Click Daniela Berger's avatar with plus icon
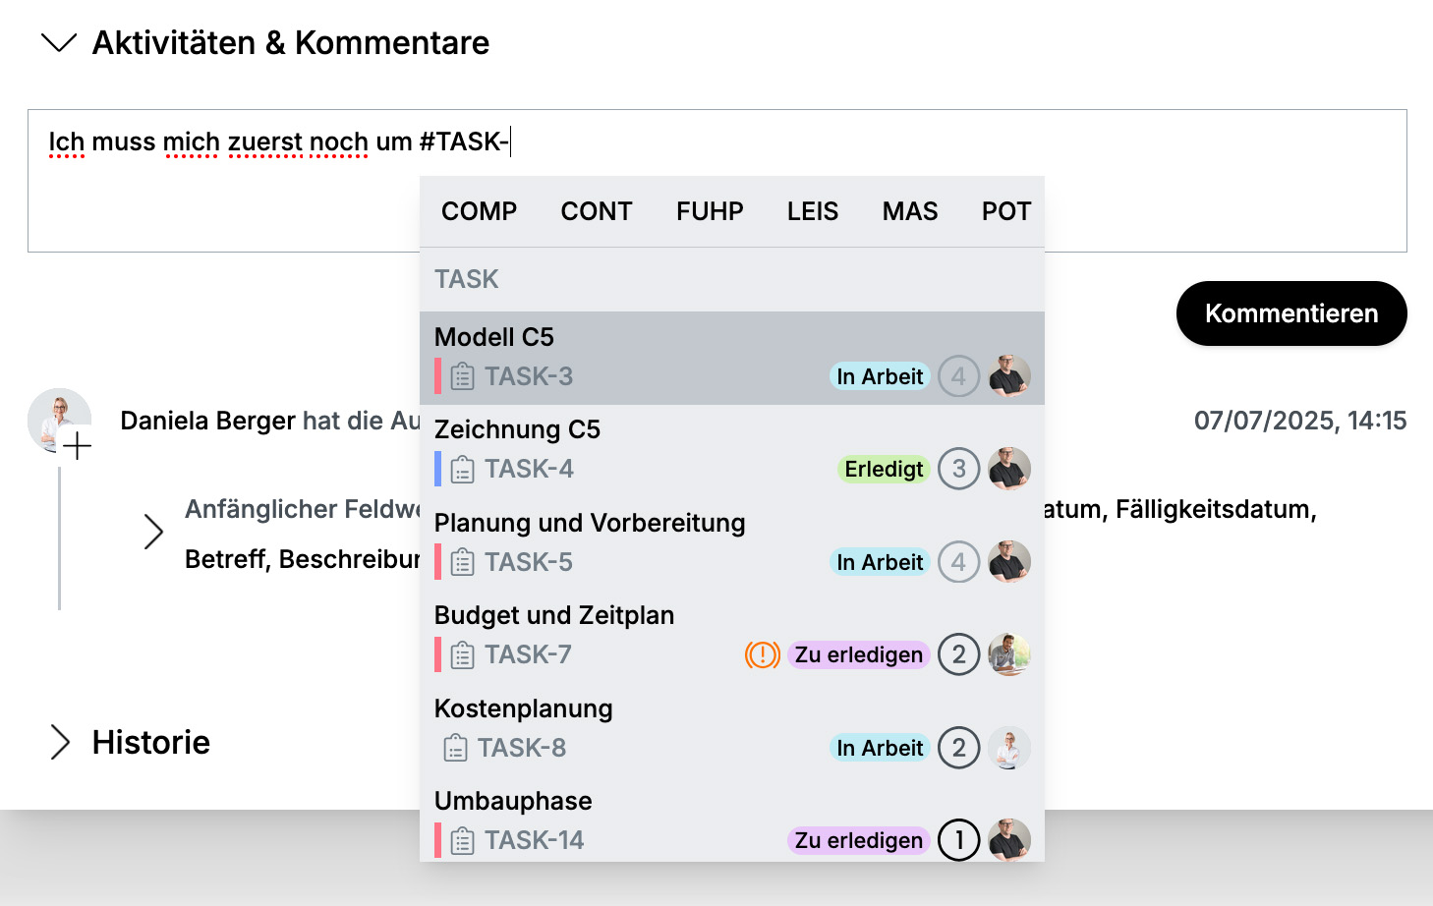This screenshot has height=906, width=1433. [x=60, y=423]
